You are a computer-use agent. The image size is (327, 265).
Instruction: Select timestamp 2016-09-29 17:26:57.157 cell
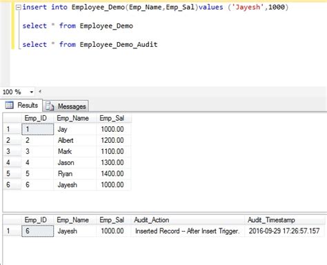285,231
